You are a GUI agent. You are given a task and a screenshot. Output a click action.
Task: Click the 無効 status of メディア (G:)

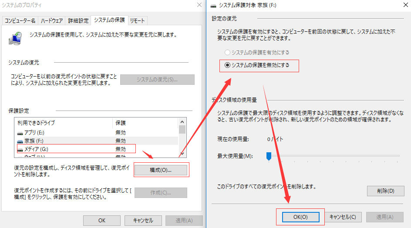pyautogui.click(x=121, y=149)
